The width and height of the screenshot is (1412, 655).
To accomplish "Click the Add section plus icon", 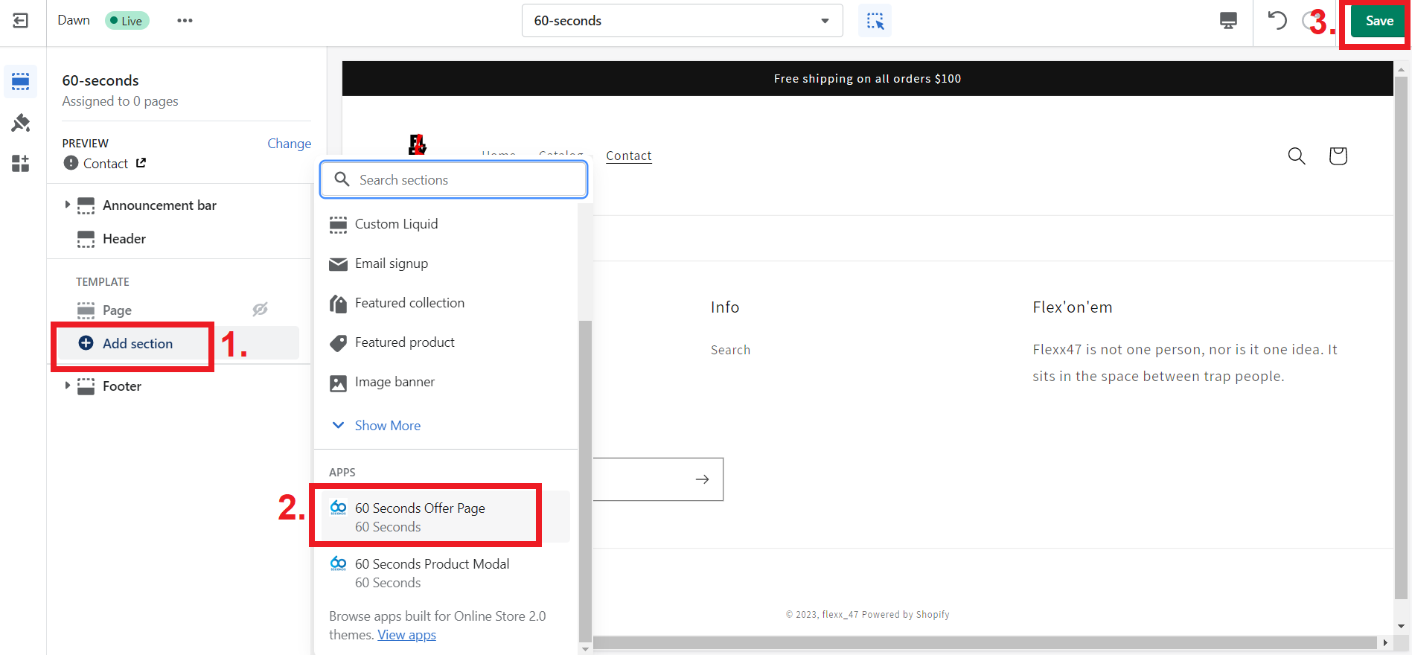I will 86,342.
